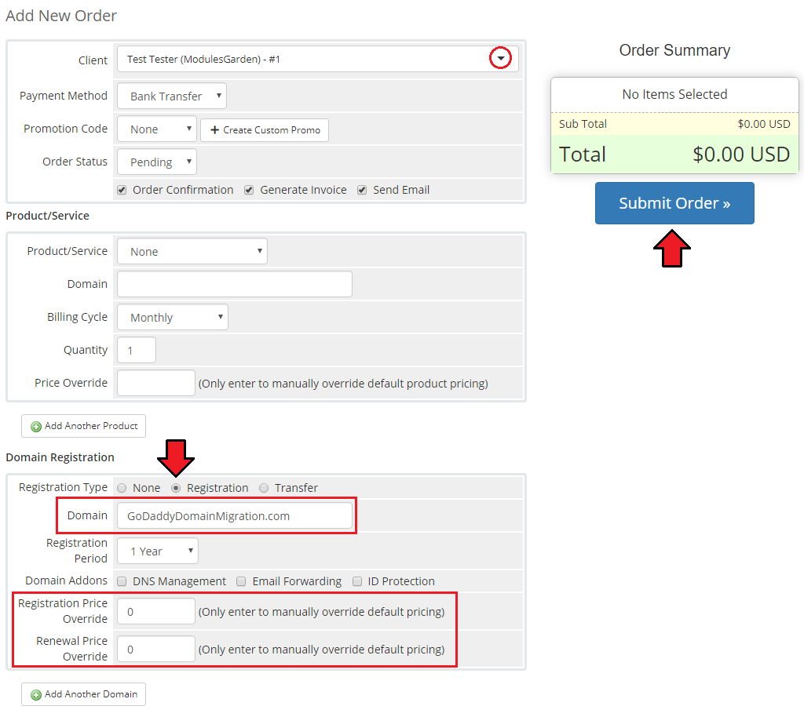
Task: Select the Registration radio button
Action: point(176,488)
